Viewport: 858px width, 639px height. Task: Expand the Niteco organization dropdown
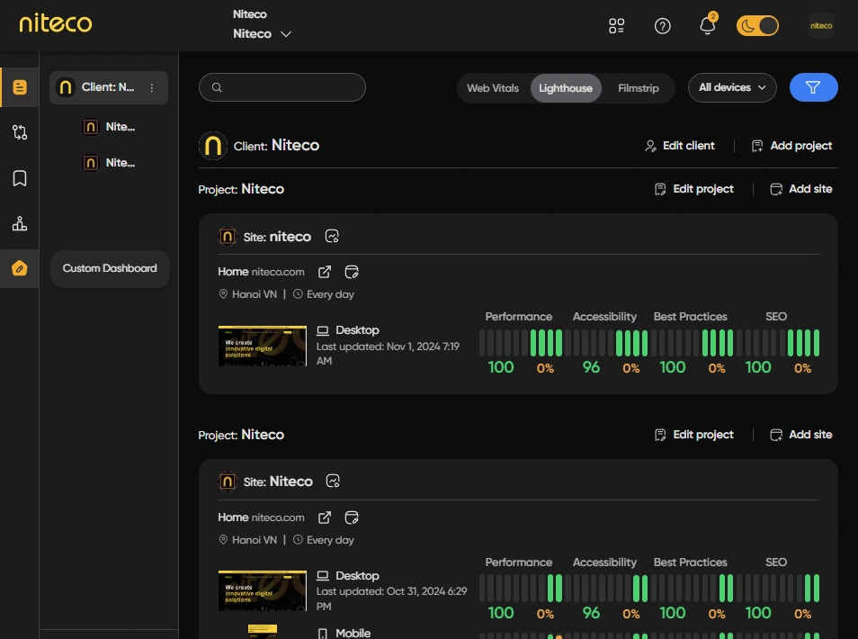(x=262, y=34)
